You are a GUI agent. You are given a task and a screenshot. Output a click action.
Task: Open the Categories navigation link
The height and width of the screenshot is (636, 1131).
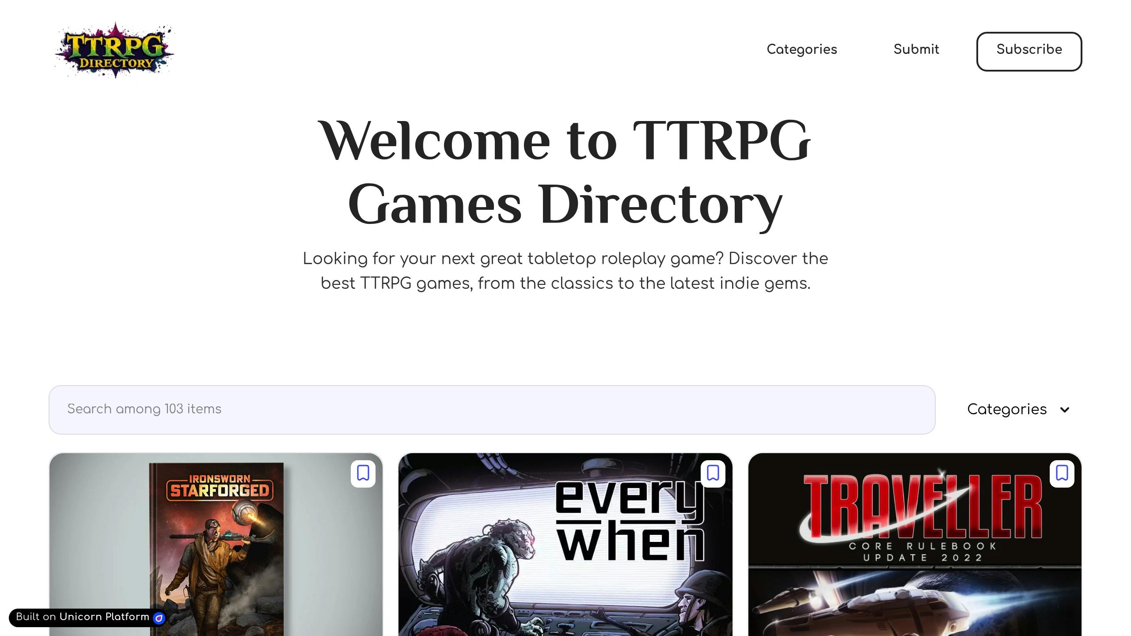pyautogui.click(x=802, y=49)
